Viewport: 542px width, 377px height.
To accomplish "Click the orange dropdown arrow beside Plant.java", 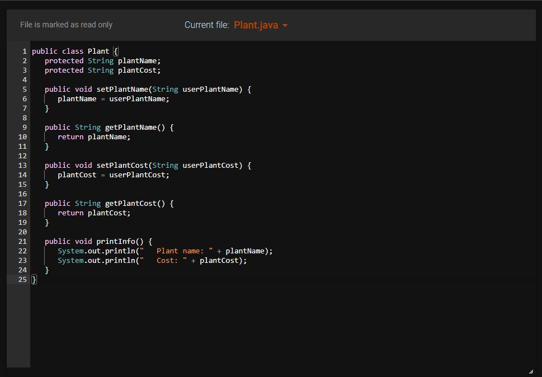I will coord(285,25).
